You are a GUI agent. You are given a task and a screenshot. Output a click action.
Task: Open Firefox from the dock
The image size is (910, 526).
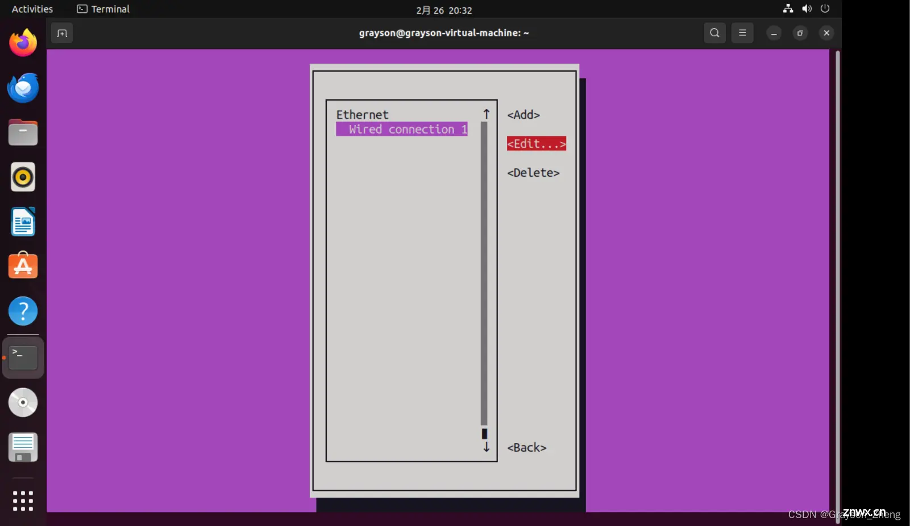tap(23, 43)
